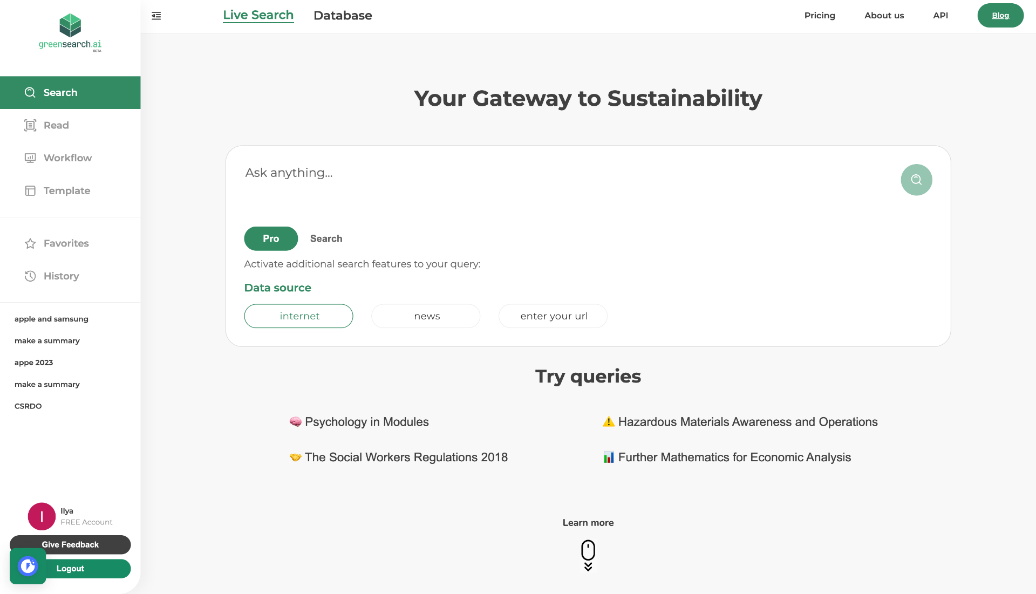Switch to plain Search mode
Image resolution: width=1036 pixels, height=594 pixels.
pyautogui.click(x=326, y=238)
